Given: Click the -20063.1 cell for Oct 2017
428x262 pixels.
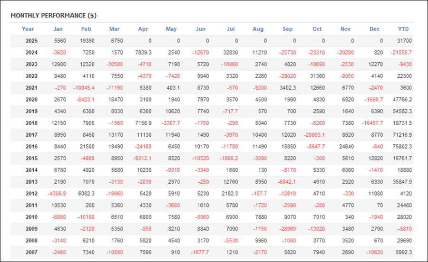Looking at the screenshot, I should (314, 134).
